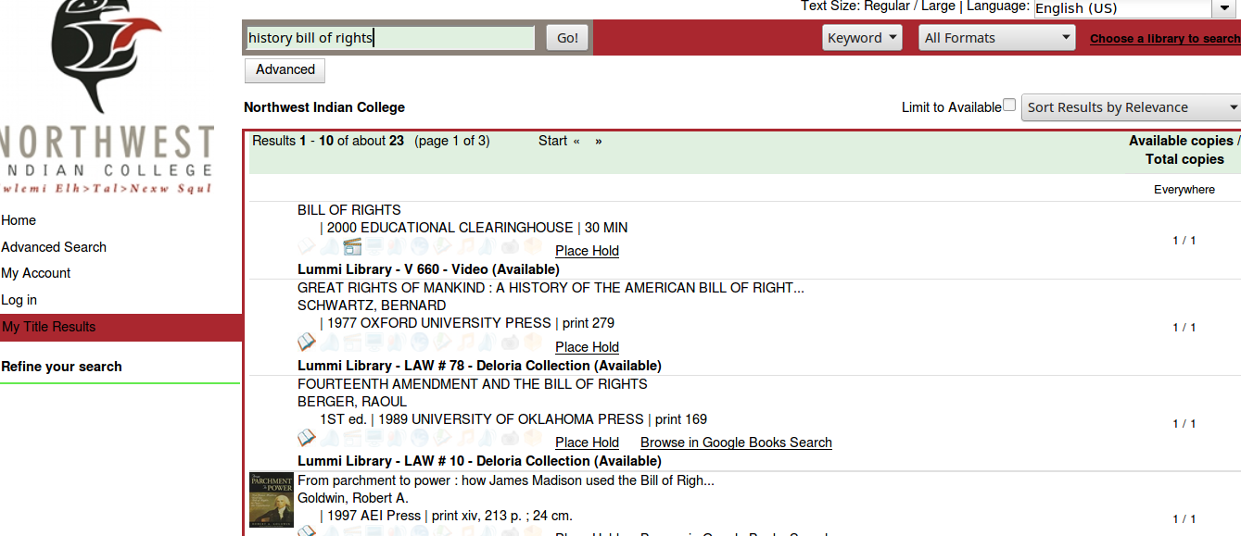The width and height of the screenshot is (1241, 536).
Task: Open the All Formats dropdown
Action: coord(997,38)
